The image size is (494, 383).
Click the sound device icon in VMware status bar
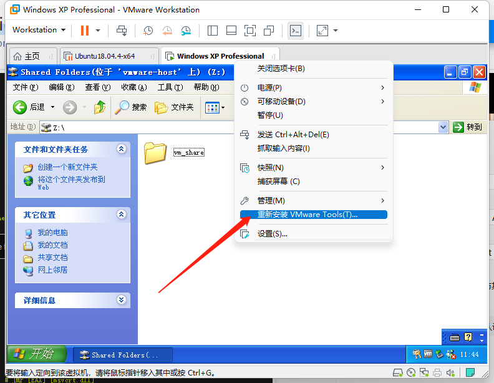450,373
